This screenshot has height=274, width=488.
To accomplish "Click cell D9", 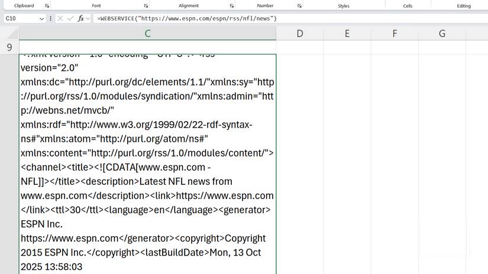I will [300, 47].
